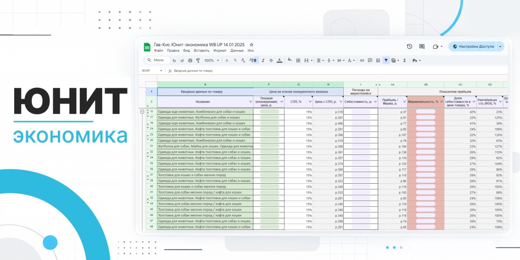Open the Вставить menu

(x=201, y=50)
